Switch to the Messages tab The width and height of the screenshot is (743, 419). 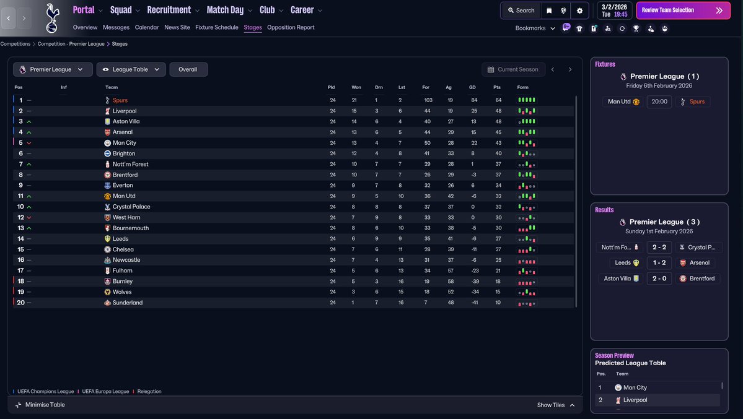116,27
